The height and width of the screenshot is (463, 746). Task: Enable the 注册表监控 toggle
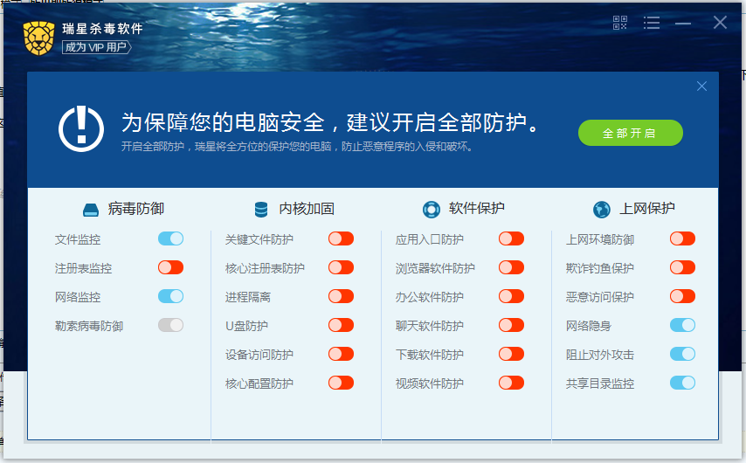(171, 267)
